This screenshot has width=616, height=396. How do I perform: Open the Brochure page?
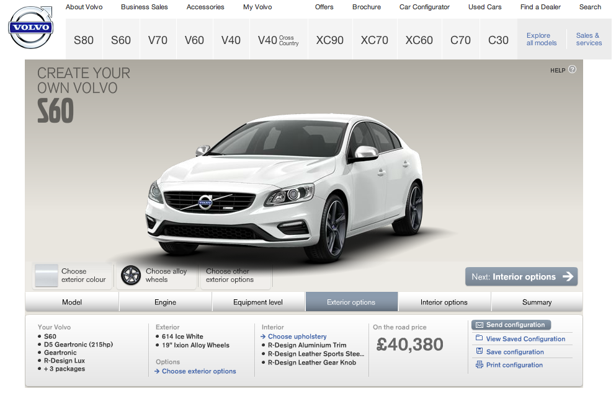[367, 7]
